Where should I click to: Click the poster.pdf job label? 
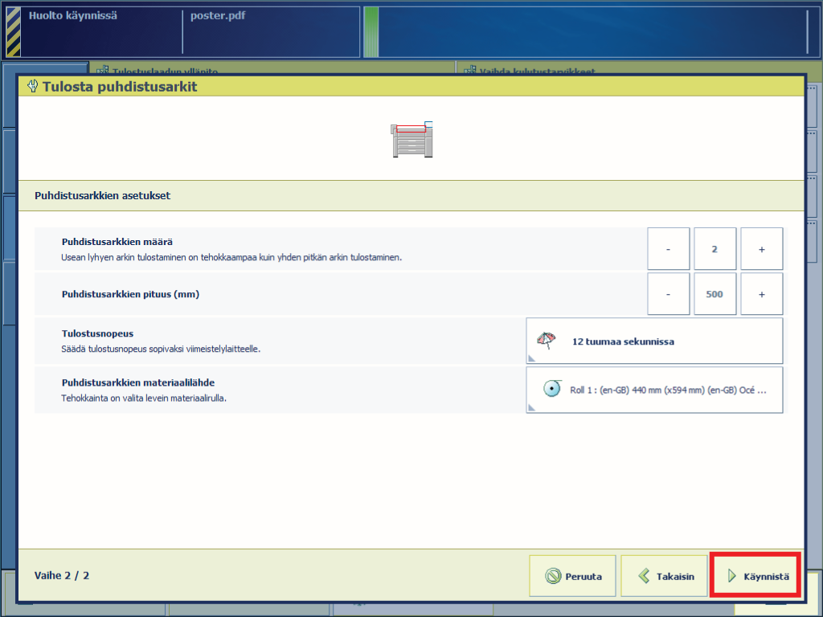(x=218, y=16)
